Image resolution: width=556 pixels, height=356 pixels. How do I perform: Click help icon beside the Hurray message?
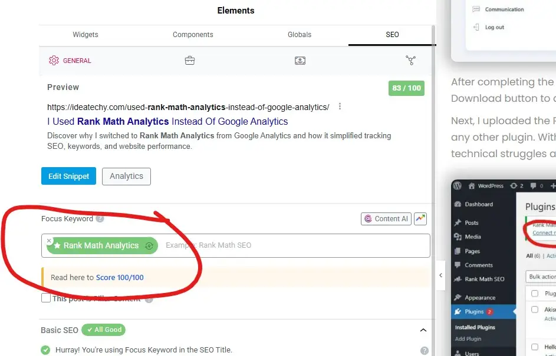click(x=424, y=351)
